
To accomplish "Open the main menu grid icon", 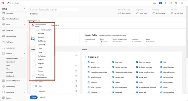I will [x=182, y=3].
